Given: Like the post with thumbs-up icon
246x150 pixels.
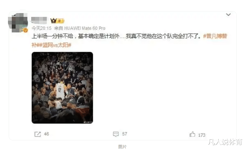Looking at the screenshot, I should pos(192,134).
